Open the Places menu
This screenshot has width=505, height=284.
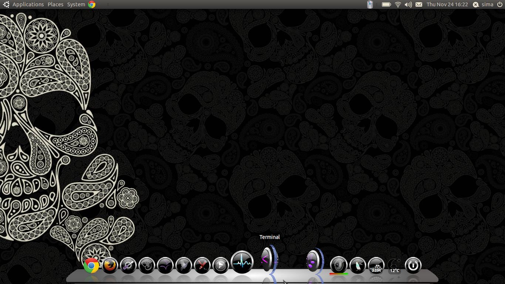pyautogui.click(x=55, y=4)
